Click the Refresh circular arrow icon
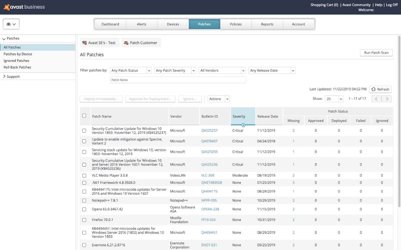 point(373,89)
